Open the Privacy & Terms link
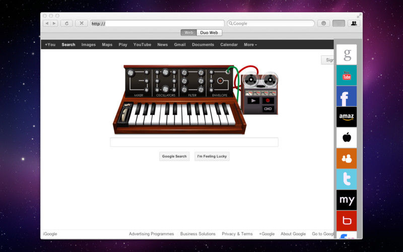The height and width of the screenshot is (252, 403). coord(237,234)
